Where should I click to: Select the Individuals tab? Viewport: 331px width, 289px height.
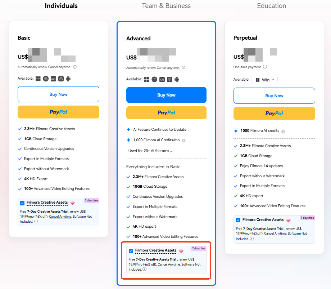61,6
